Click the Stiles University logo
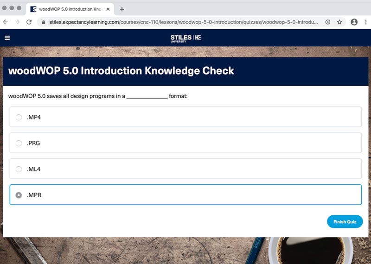Screen dimensions: 371x264 [x=185, y=38]
